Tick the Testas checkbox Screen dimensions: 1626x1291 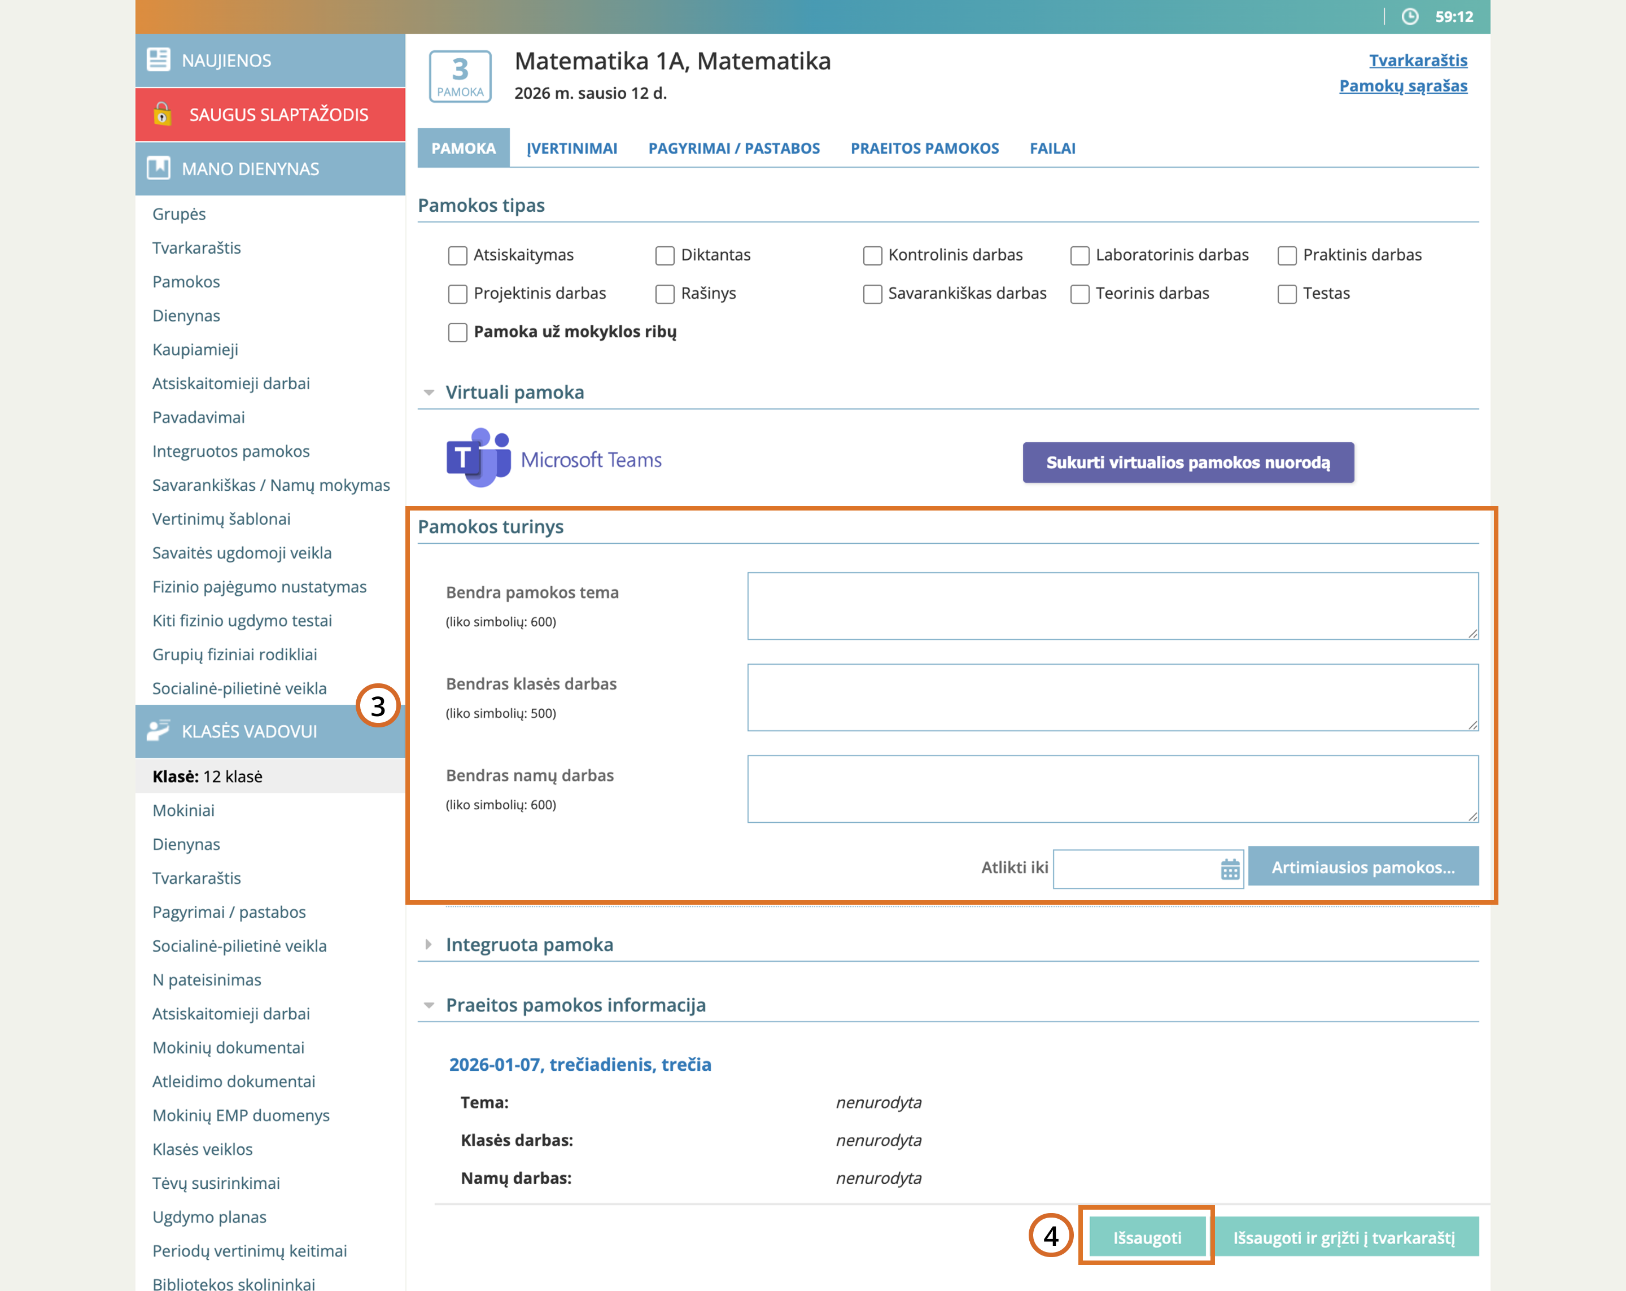[1287, 294]
